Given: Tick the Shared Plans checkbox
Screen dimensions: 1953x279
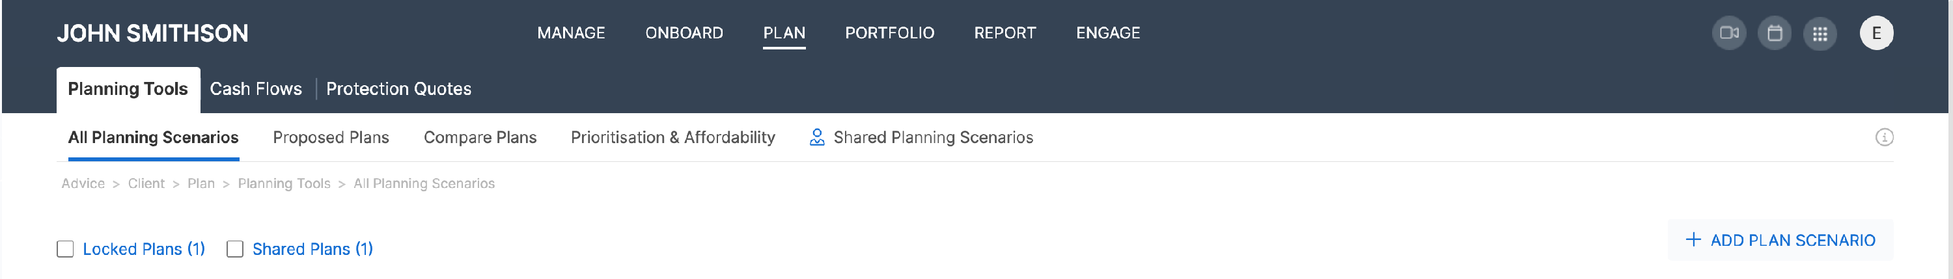Looking at the screenshot, I should 235,248.
